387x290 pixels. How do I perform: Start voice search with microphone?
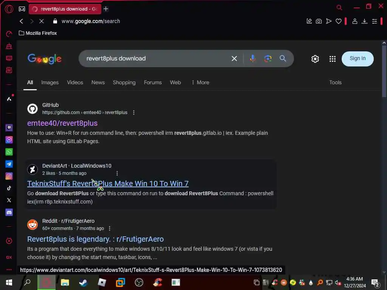pos(252,59)
